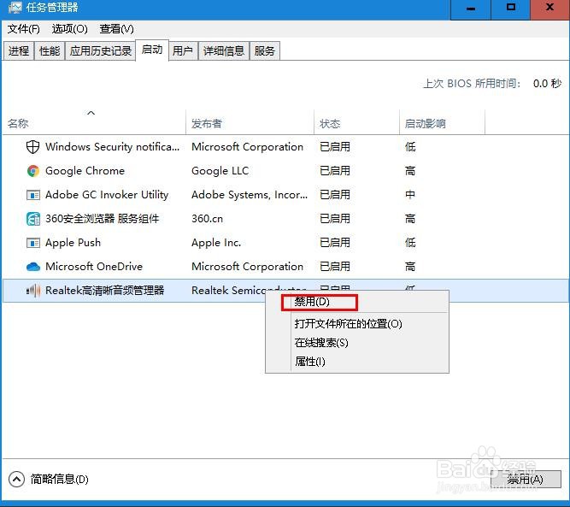Click the Adobe GC Invoker Utility icon
This screenshot has height=507, width=570.
point(33,195)
